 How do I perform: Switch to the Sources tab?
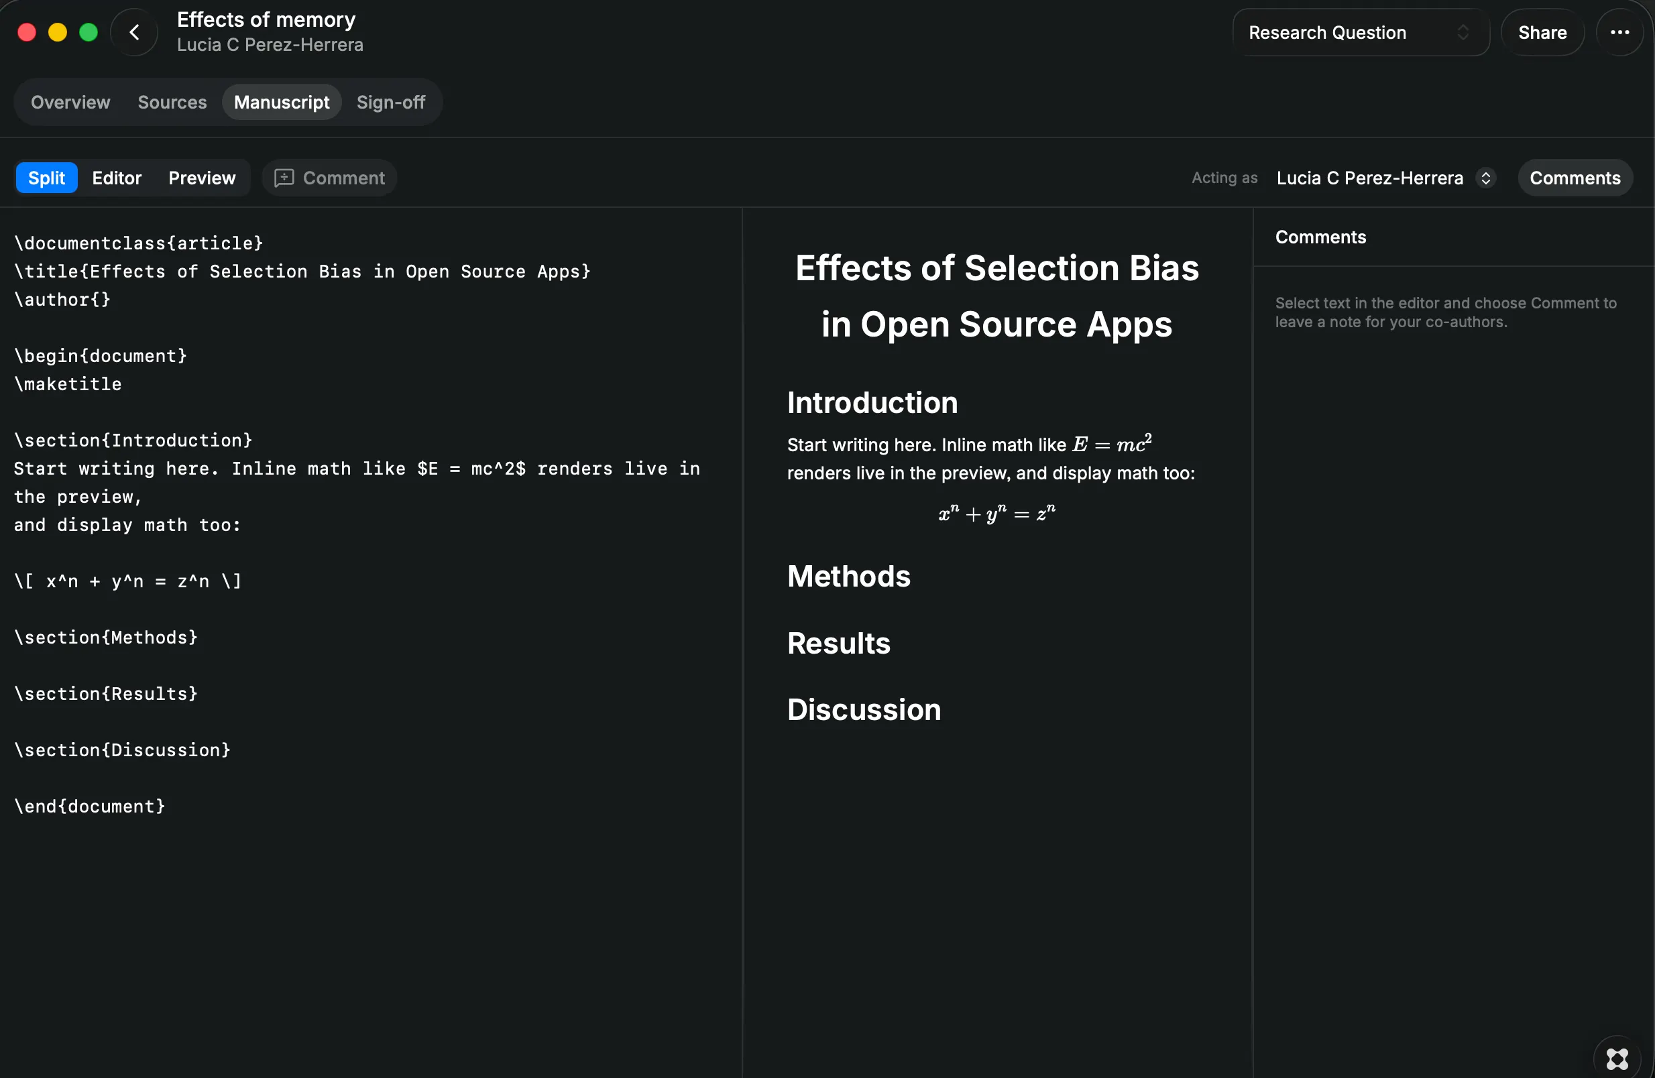click(x=172, y=102)
